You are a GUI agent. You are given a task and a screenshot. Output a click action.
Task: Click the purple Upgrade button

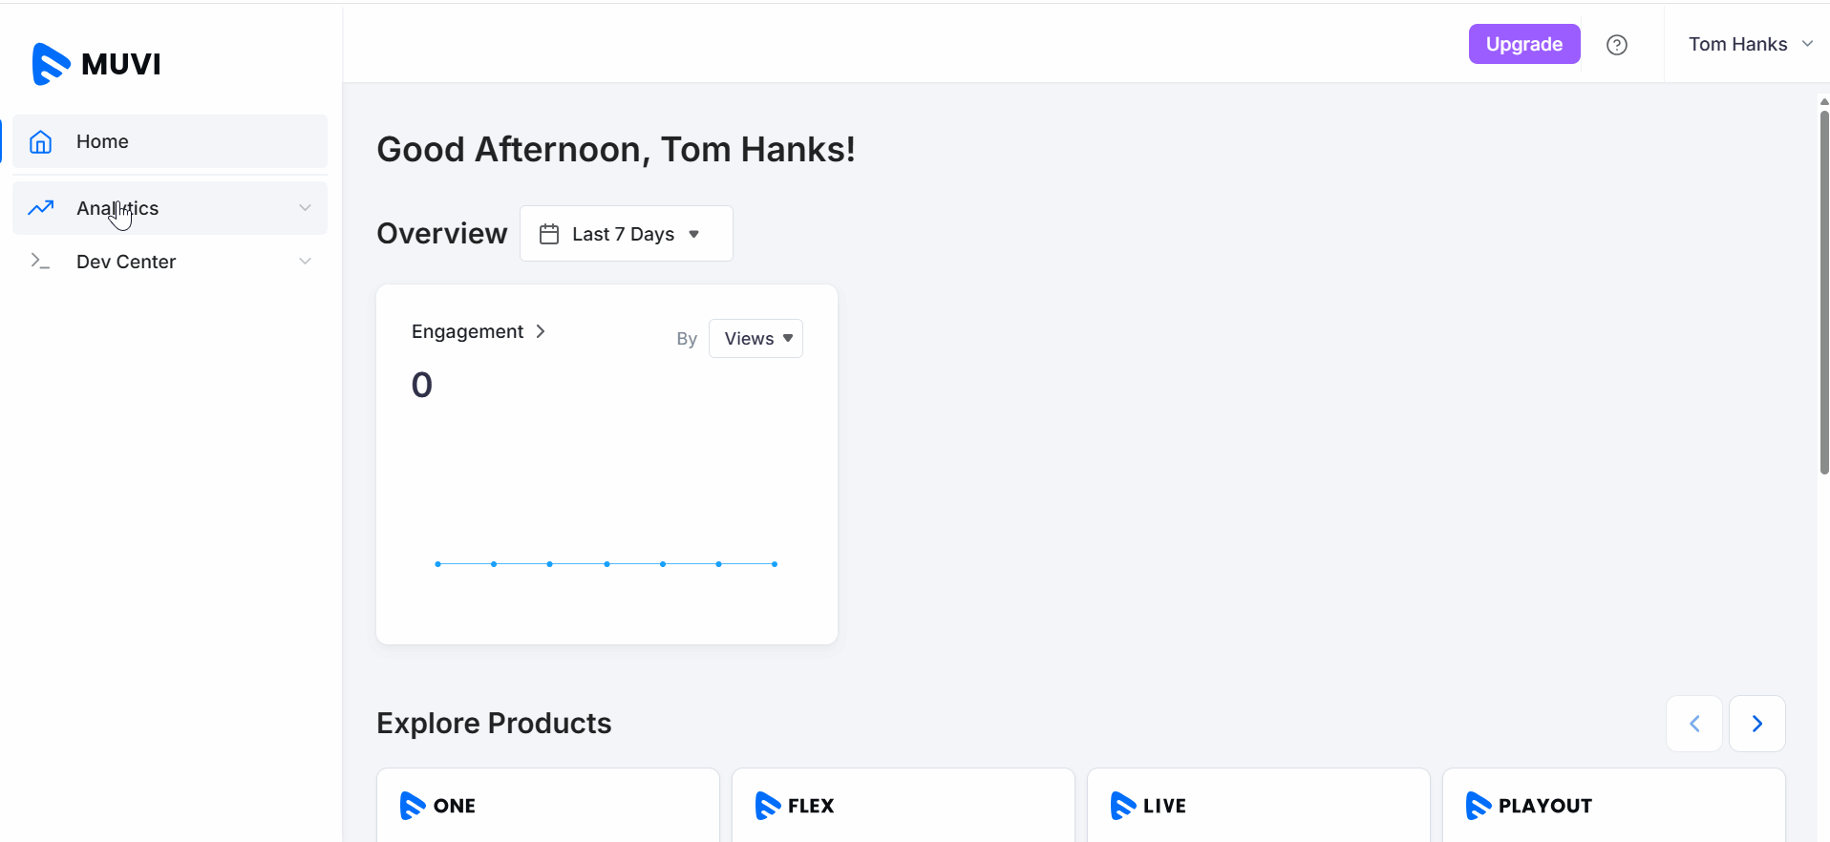click(1523, 45)
